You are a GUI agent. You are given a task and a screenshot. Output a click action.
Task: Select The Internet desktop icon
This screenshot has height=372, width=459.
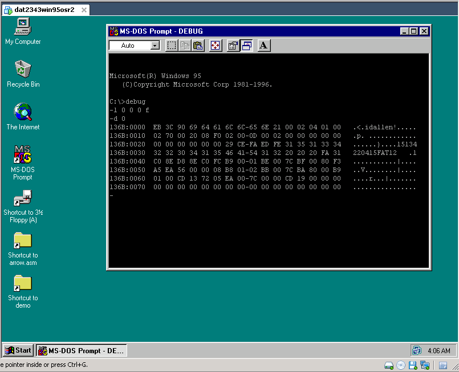[x=23, y=112]
